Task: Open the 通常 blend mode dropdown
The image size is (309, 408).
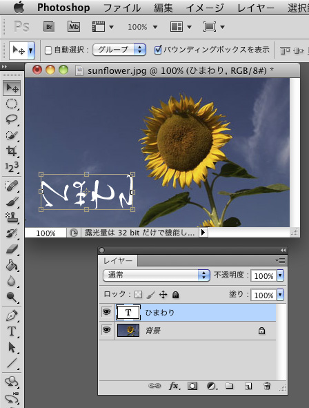Action: 156,275
